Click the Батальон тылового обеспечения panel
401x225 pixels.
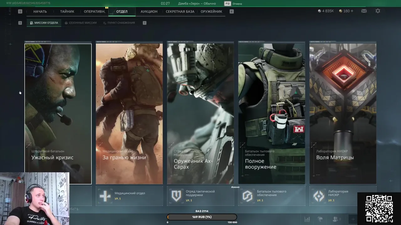pyautogui.click(x=272, y=196)
